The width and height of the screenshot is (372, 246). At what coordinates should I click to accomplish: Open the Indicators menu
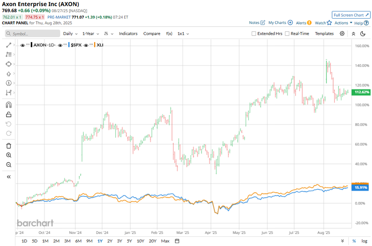[128, 34]
